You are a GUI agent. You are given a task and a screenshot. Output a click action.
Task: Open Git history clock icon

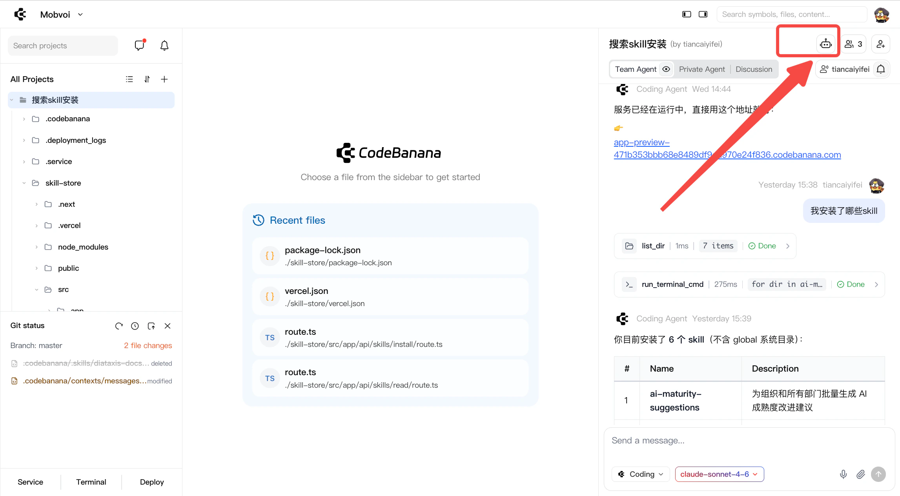[135, 326]
